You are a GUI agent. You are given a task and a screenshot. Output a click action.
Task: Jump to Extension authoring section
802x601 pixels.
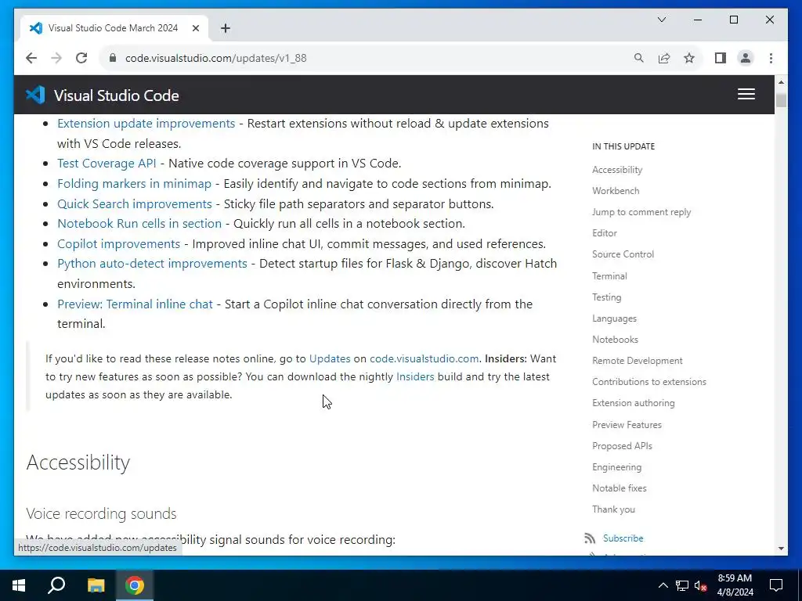point(633,403)
